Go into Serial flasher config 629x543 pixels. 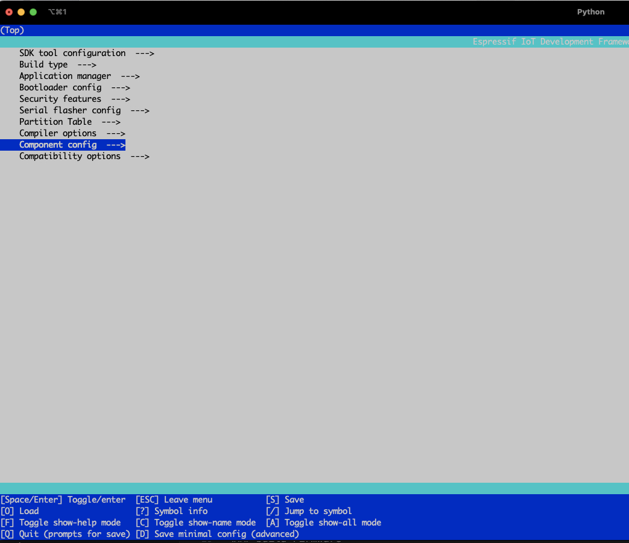[84, 110]
